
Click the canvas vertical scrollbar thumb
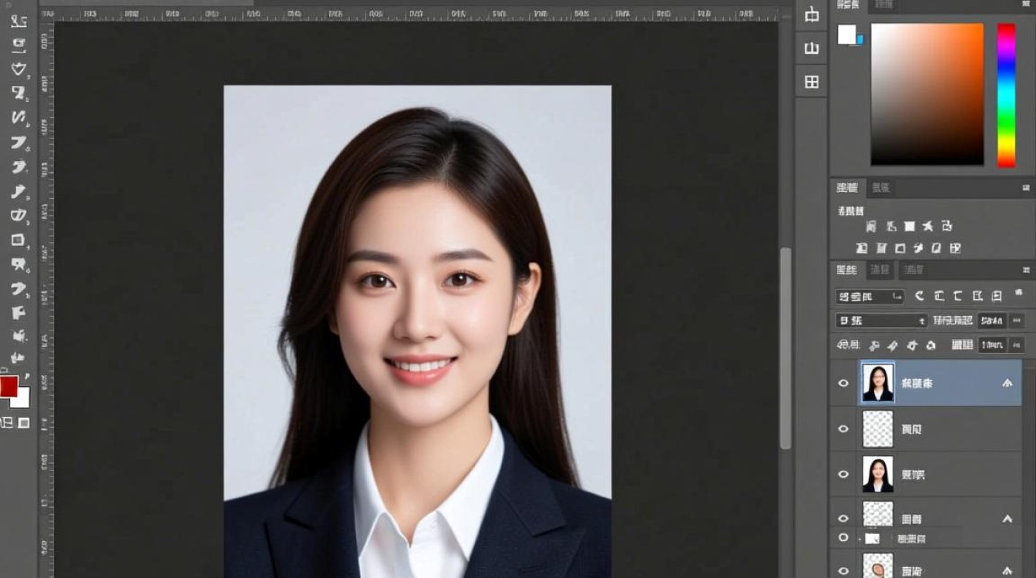tap(785, 348)
